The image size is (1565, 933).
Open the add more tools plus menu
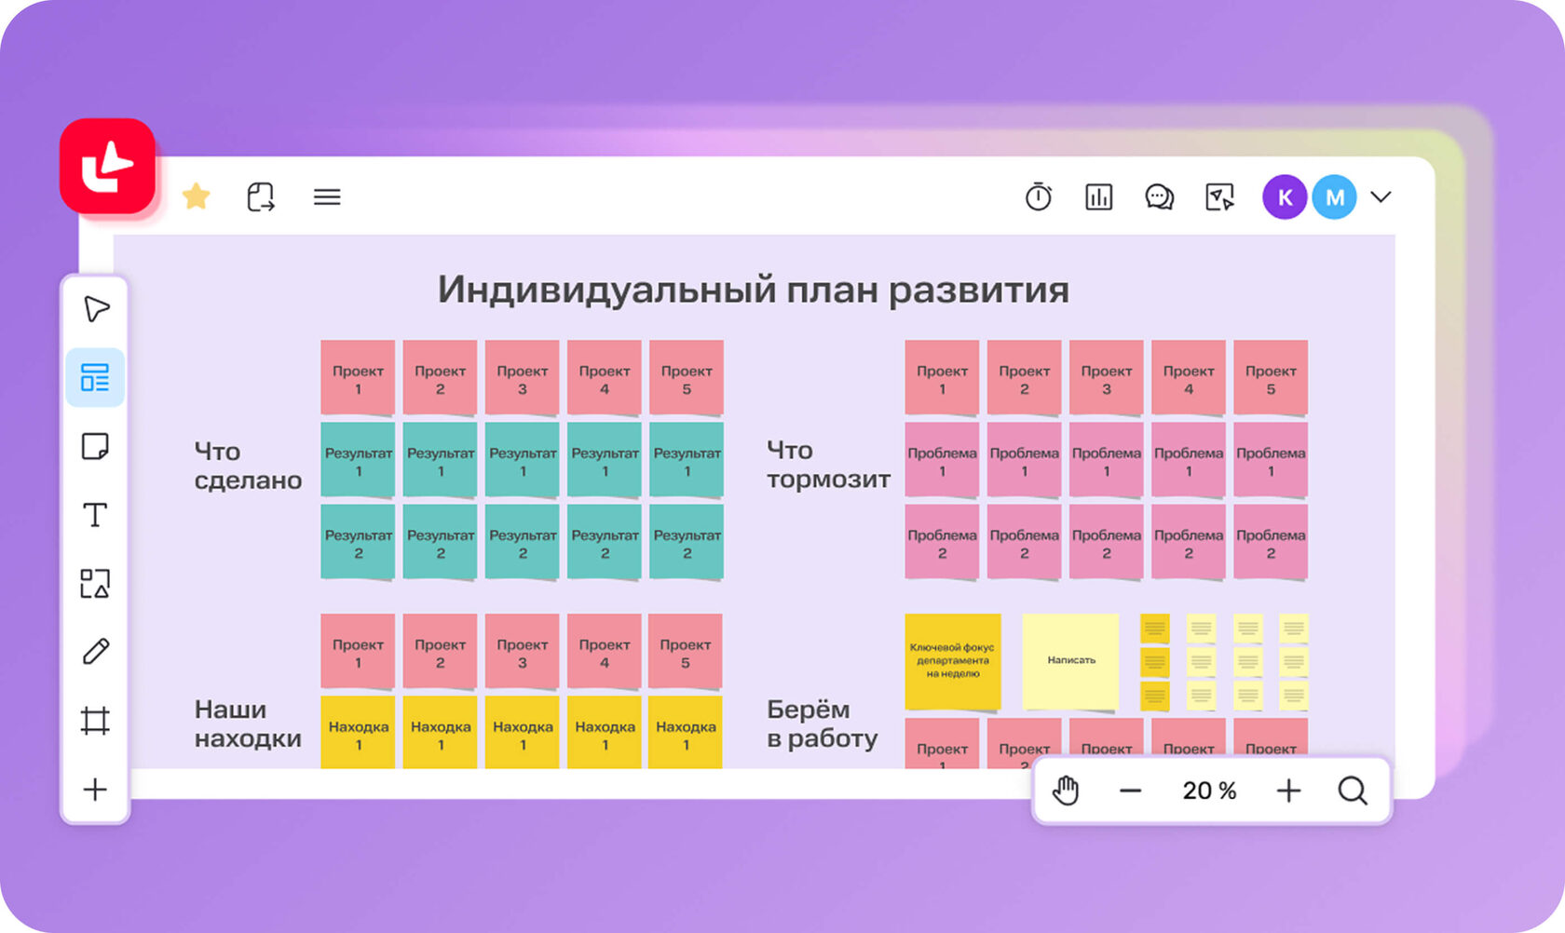point(95,790)
